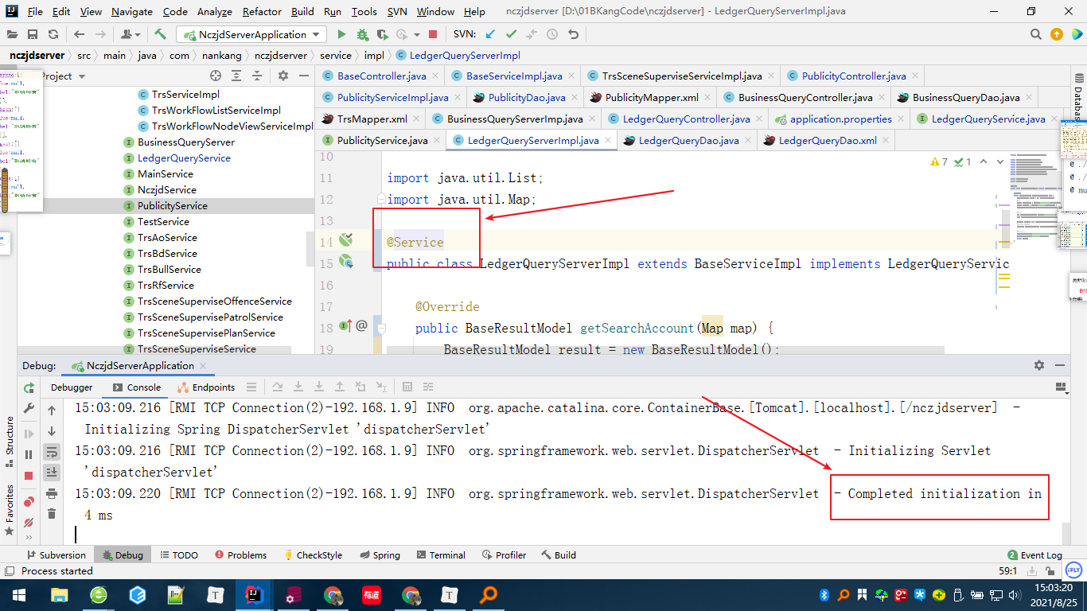The height and width of the screenshot is (611, 1087).
Task: Run NczjdServerApplication with the green play icon
Action: (x=341, y=34)
